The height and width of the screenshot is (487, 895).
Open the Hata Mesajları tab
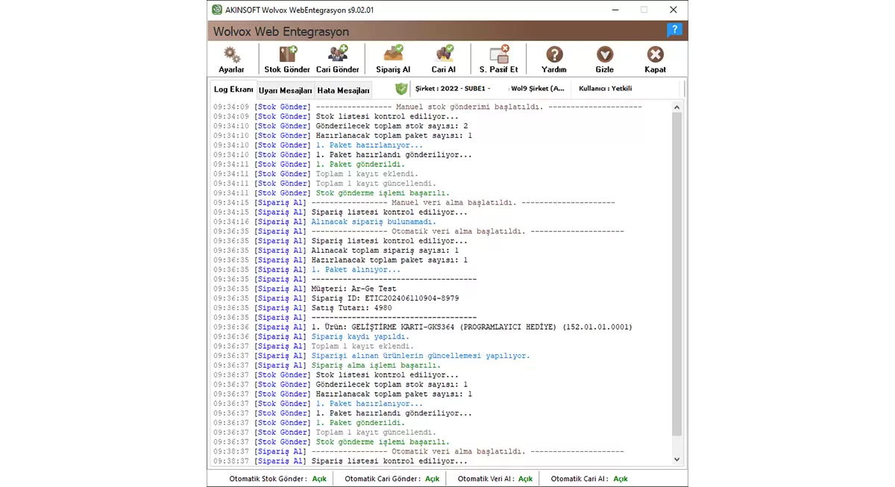[343, 90]
